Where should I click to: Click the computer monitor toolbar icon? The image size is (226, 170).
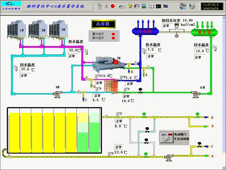coord(144,6)
